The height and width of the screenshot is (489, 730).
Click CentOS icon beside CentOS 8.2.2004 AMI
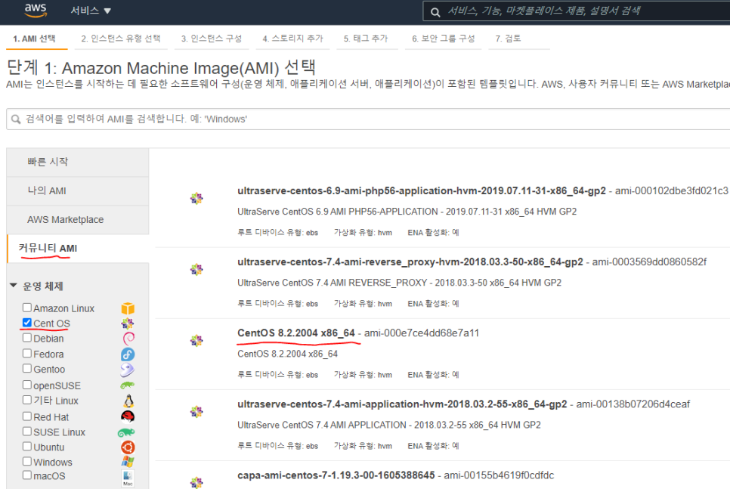196,341
